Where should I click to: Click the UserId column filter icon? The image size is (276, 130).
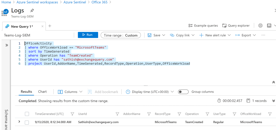[117, 114]
